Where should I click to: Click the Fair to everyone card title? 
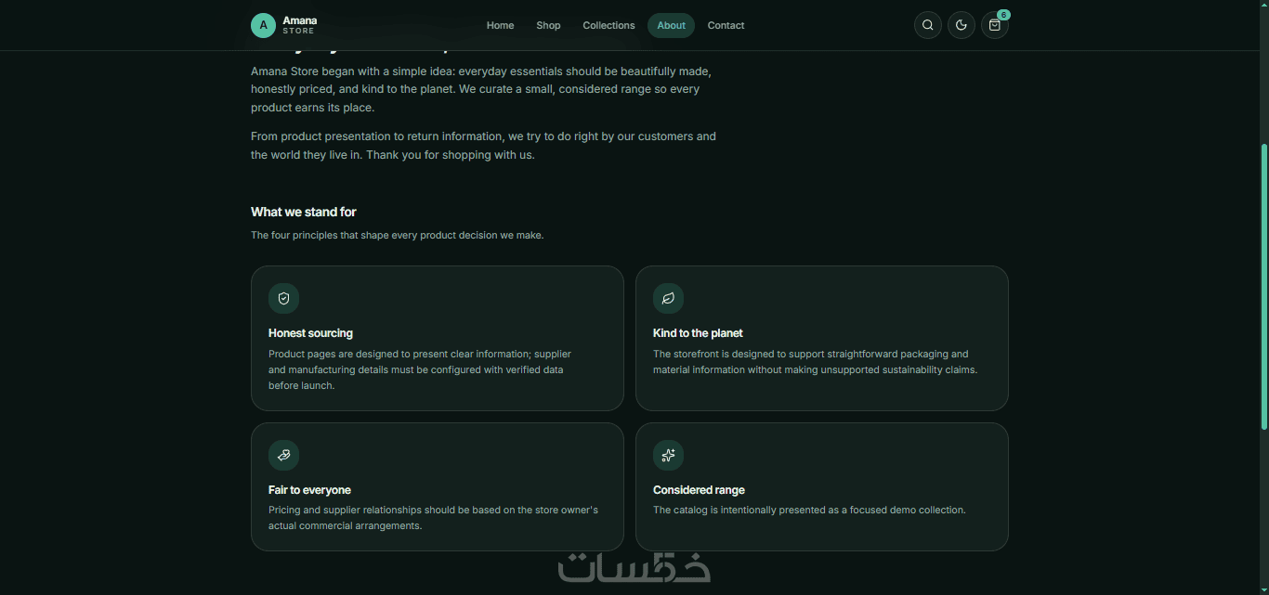pos(309,490)
